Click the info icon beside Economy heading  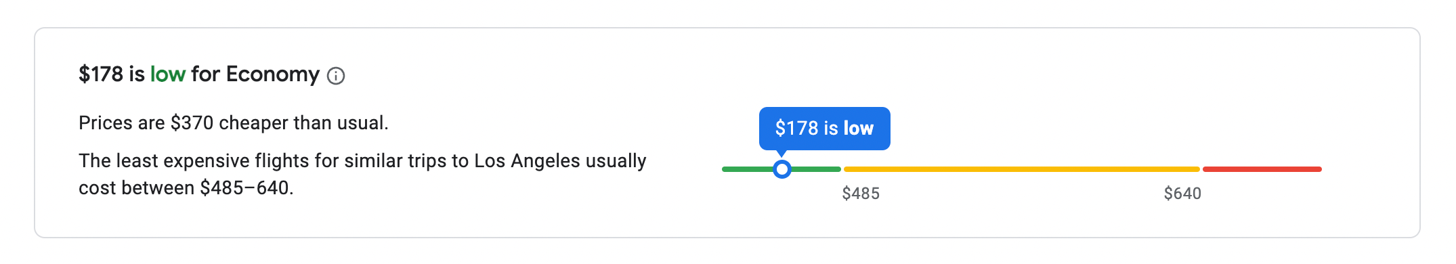(336, 76)
